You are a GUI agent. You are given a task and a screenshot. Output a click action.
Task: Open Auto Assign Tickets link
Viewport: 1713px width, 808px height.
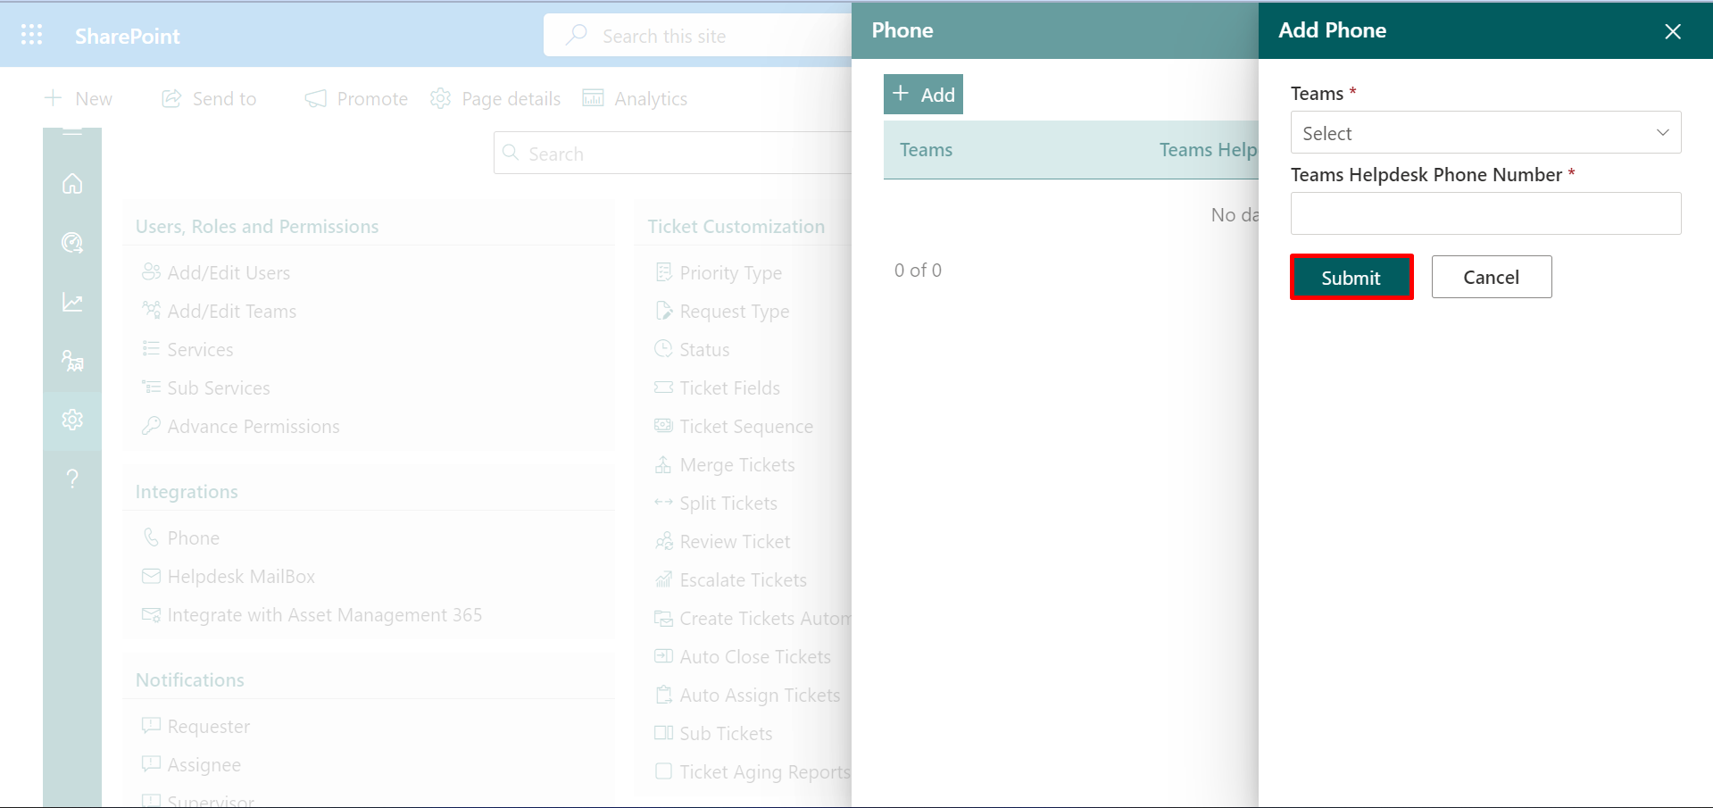click(761, 695)
